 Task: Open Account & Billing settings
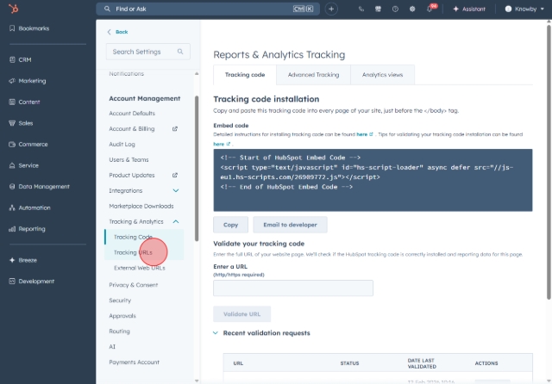coord(132,128)
